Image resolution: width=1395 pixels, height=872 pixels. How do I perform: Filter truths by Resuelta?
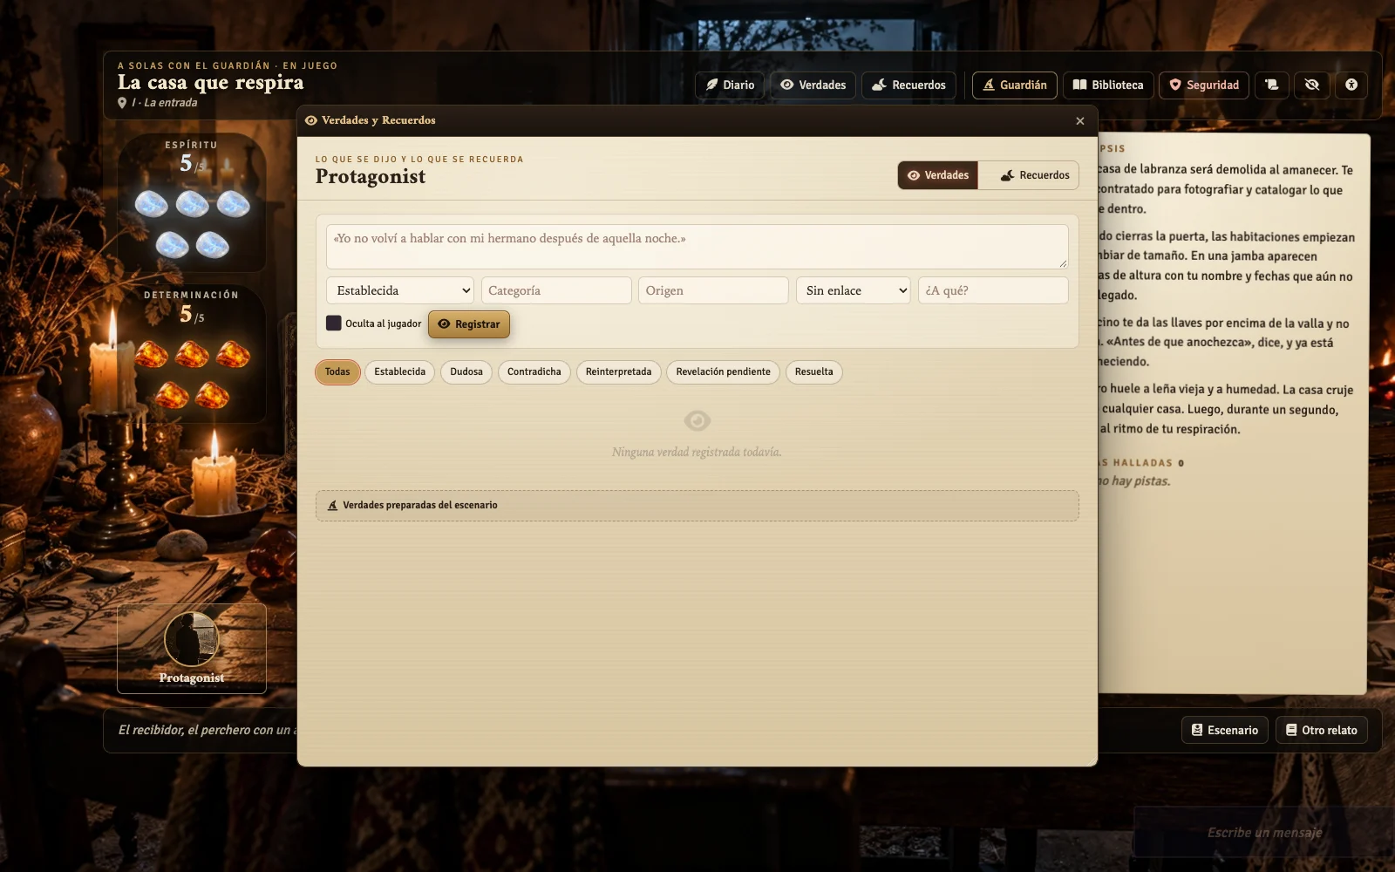tap(814, 372)
